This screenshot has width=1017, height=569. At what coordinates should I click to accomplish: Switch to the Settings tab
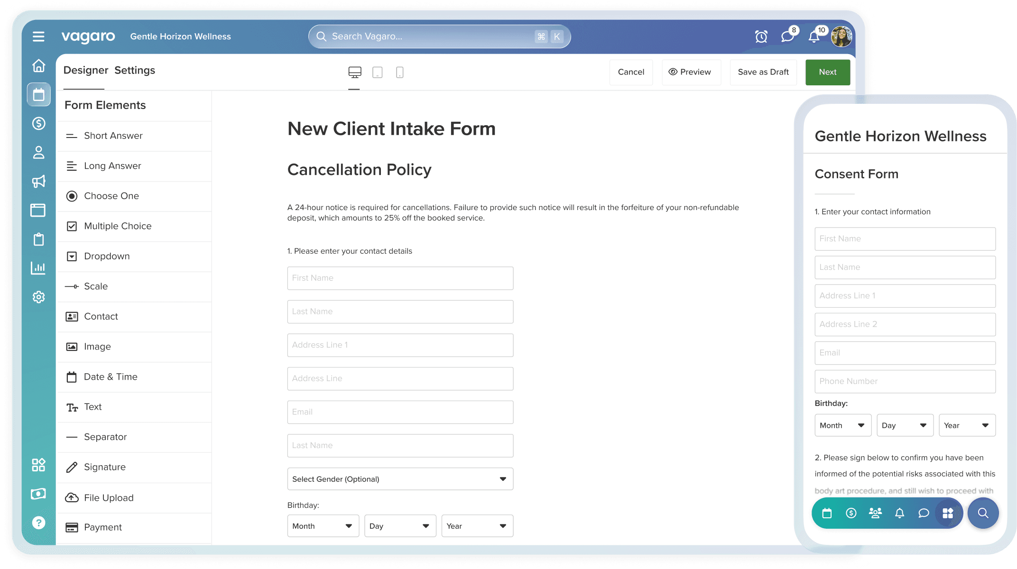coord(135,70)
